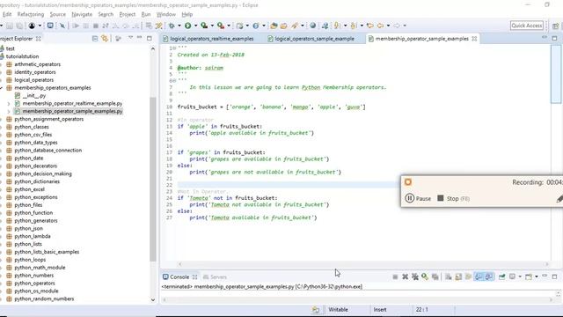Click the Terminate square icon in Console
This screenshot has height=317, width=563.
point(395,276)
